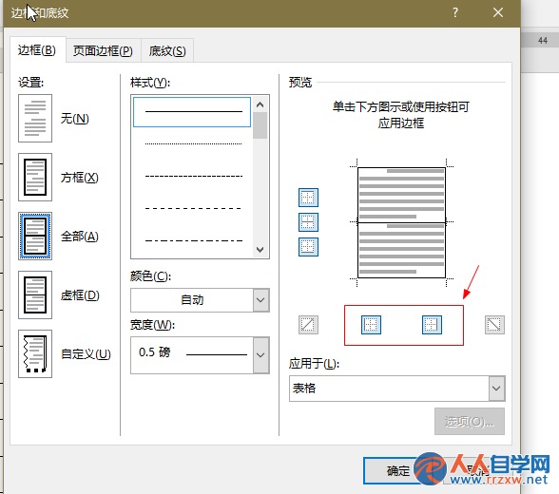Viewport: 559px width, 494px height.
Task: Click the 表格 apply-to field
Action: (x=389, y=389)
